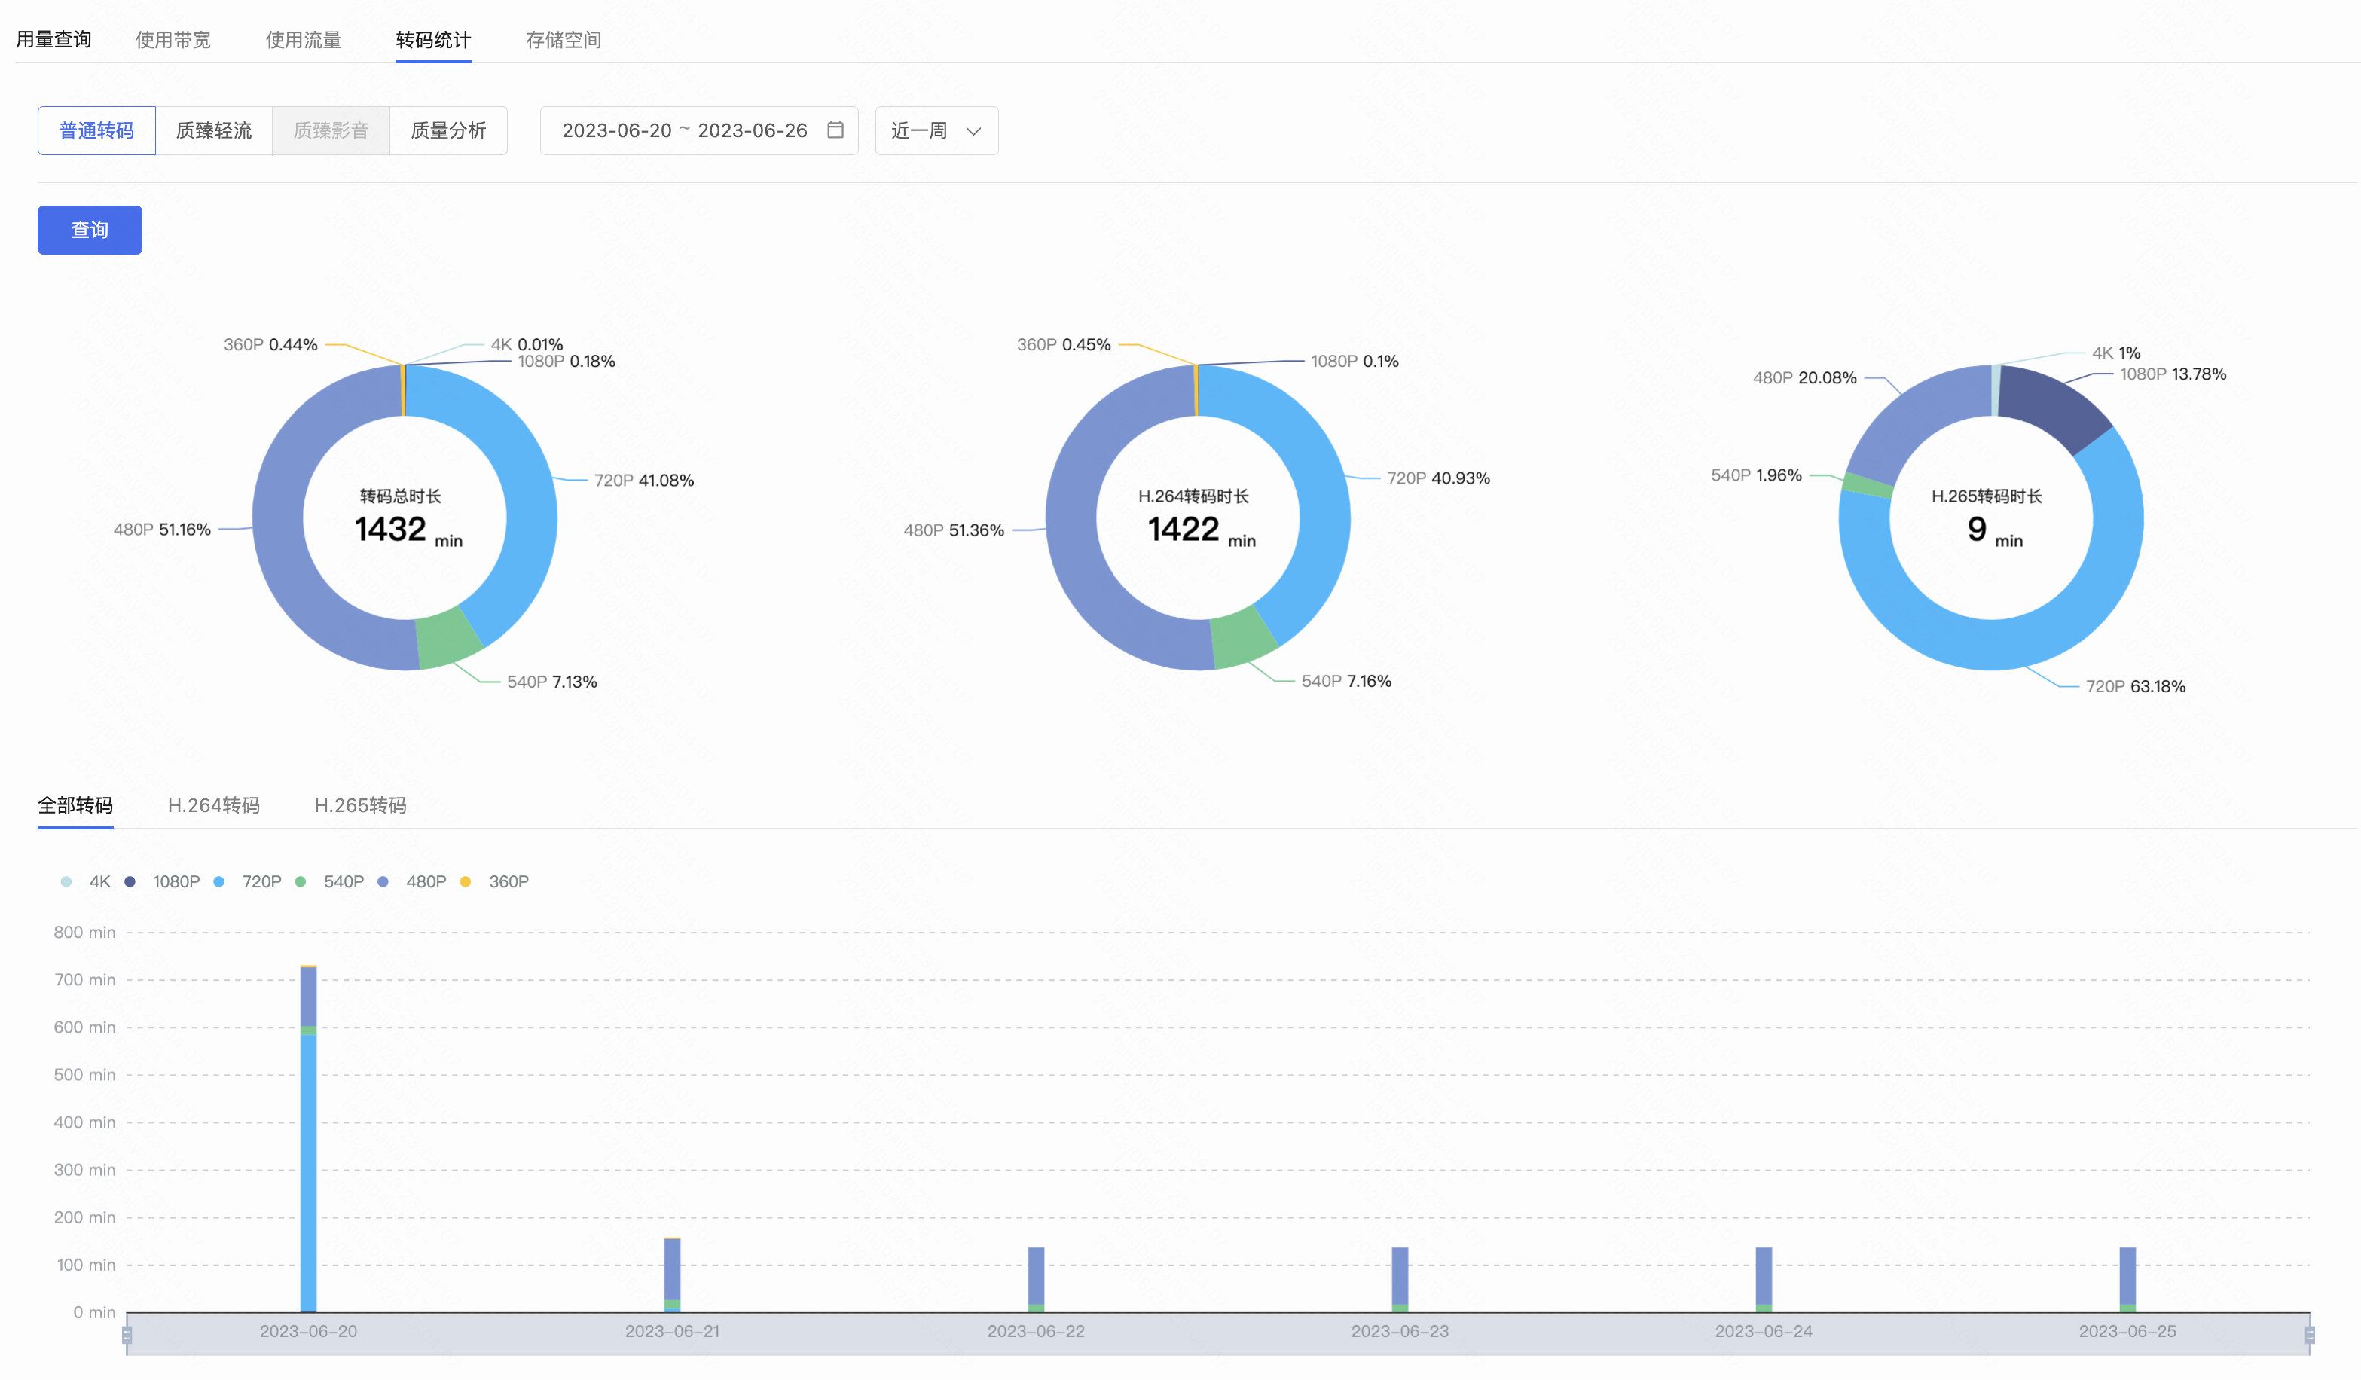Toggle the 720P legend series
Image resolution: width=2361 pixels, height=1380 pixels.
pos(249,881)
